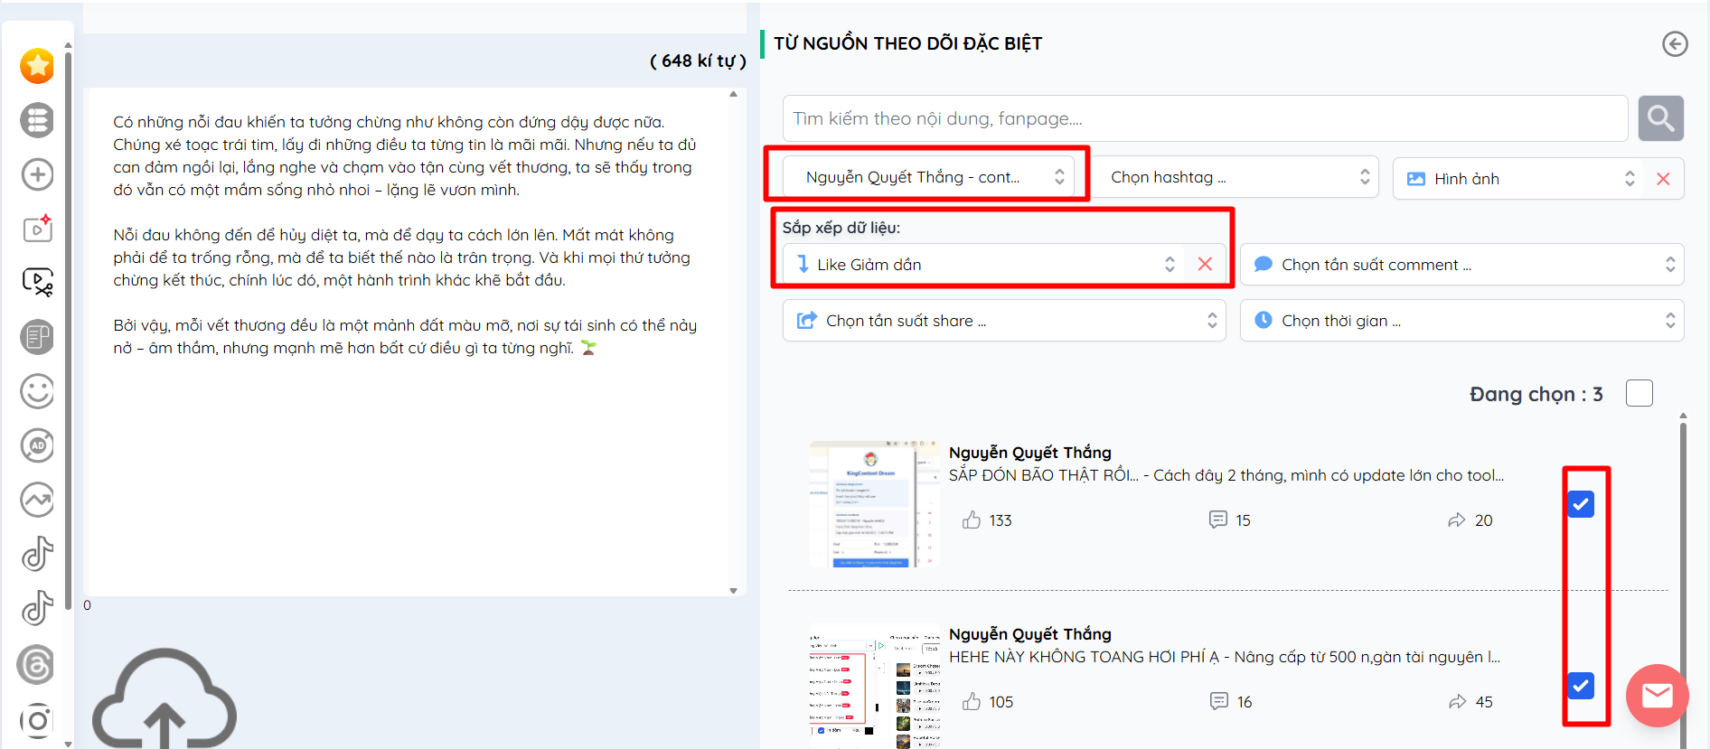Clear the 'Like Giảm dần' sort selection
Screen dimensions: 1710x749
point(1205,264)
